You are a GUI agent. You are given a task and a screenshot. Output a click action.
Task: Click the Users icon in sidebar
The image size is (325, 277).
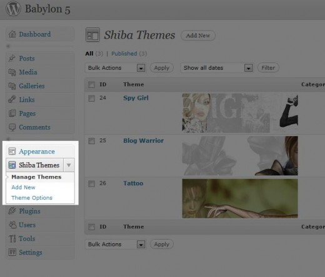pos(12,225)
